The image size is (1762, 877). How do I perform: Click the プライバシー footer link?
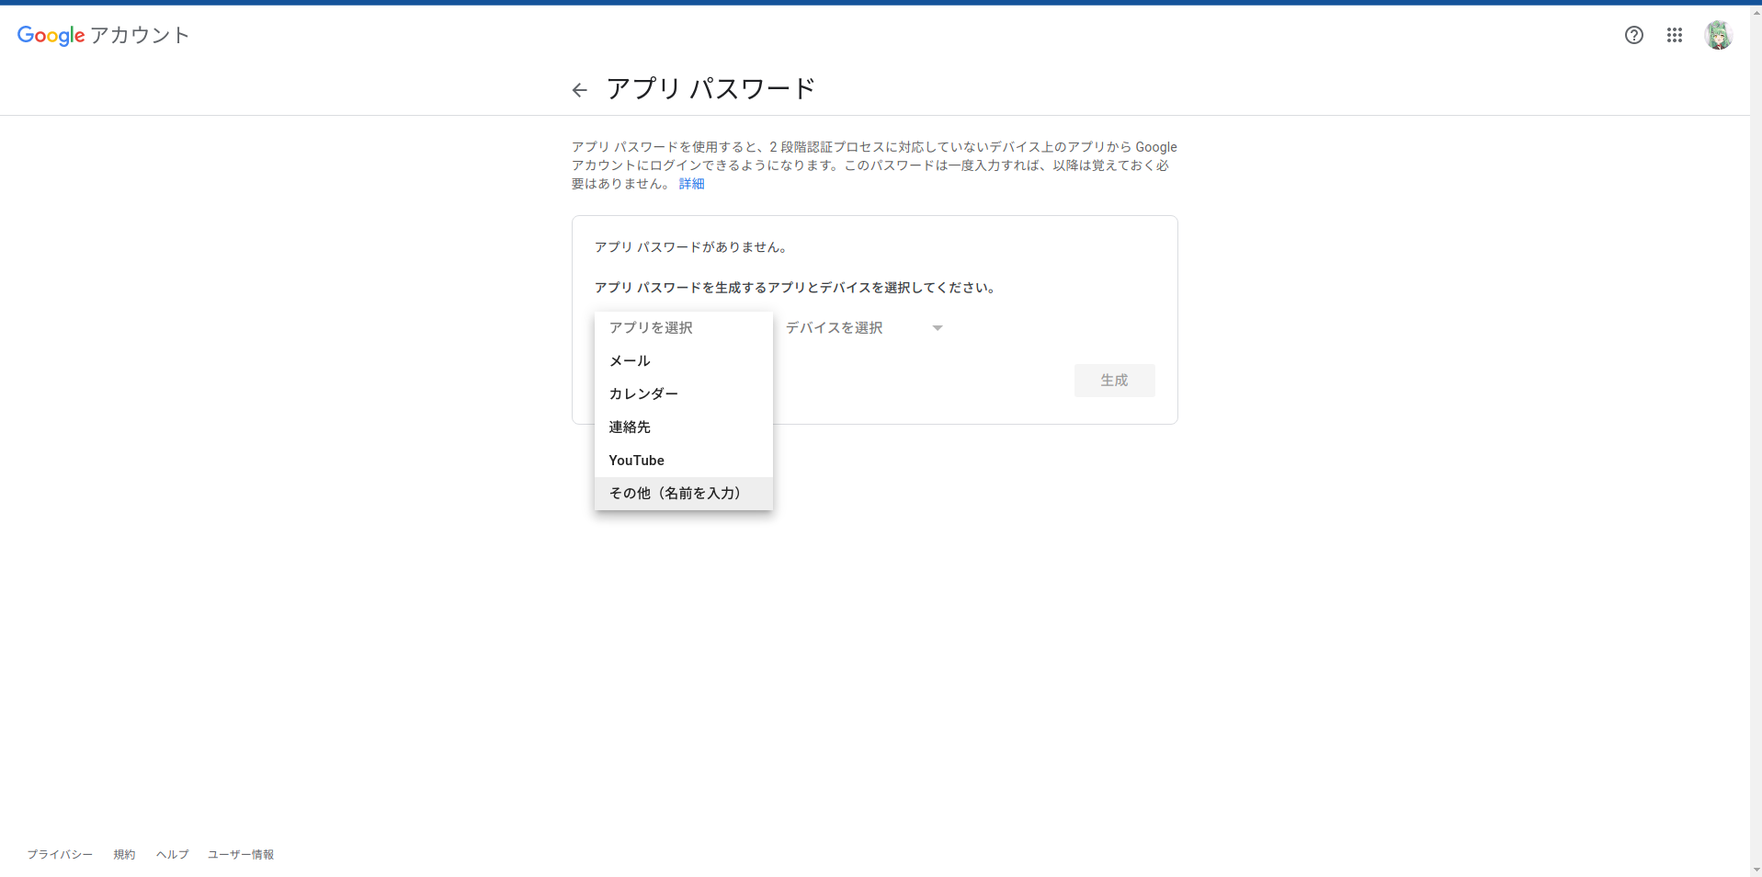point(59,854)
